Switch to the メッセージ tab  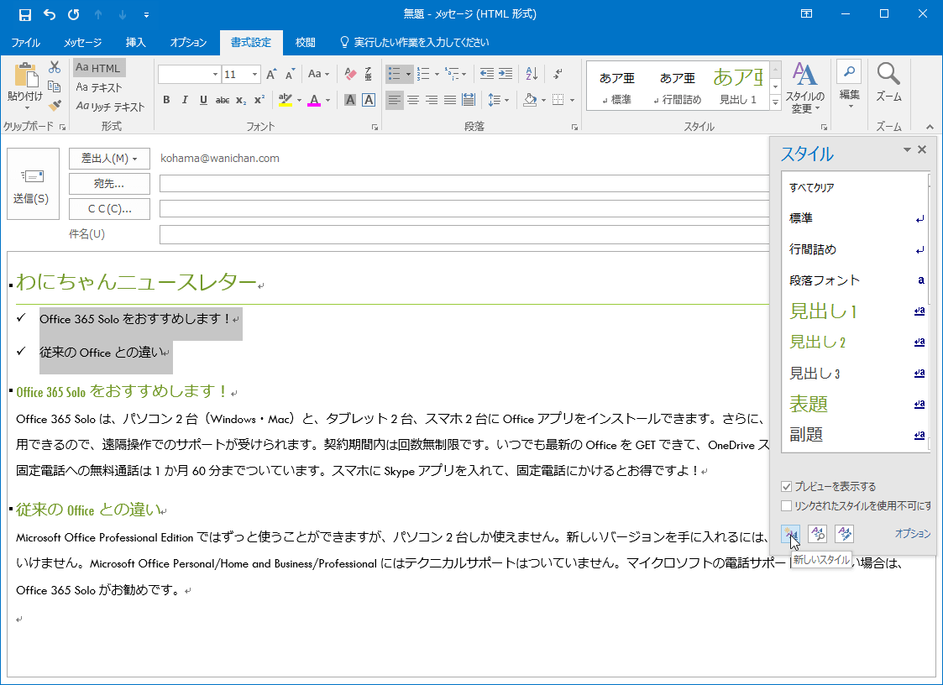coord(82,43)
